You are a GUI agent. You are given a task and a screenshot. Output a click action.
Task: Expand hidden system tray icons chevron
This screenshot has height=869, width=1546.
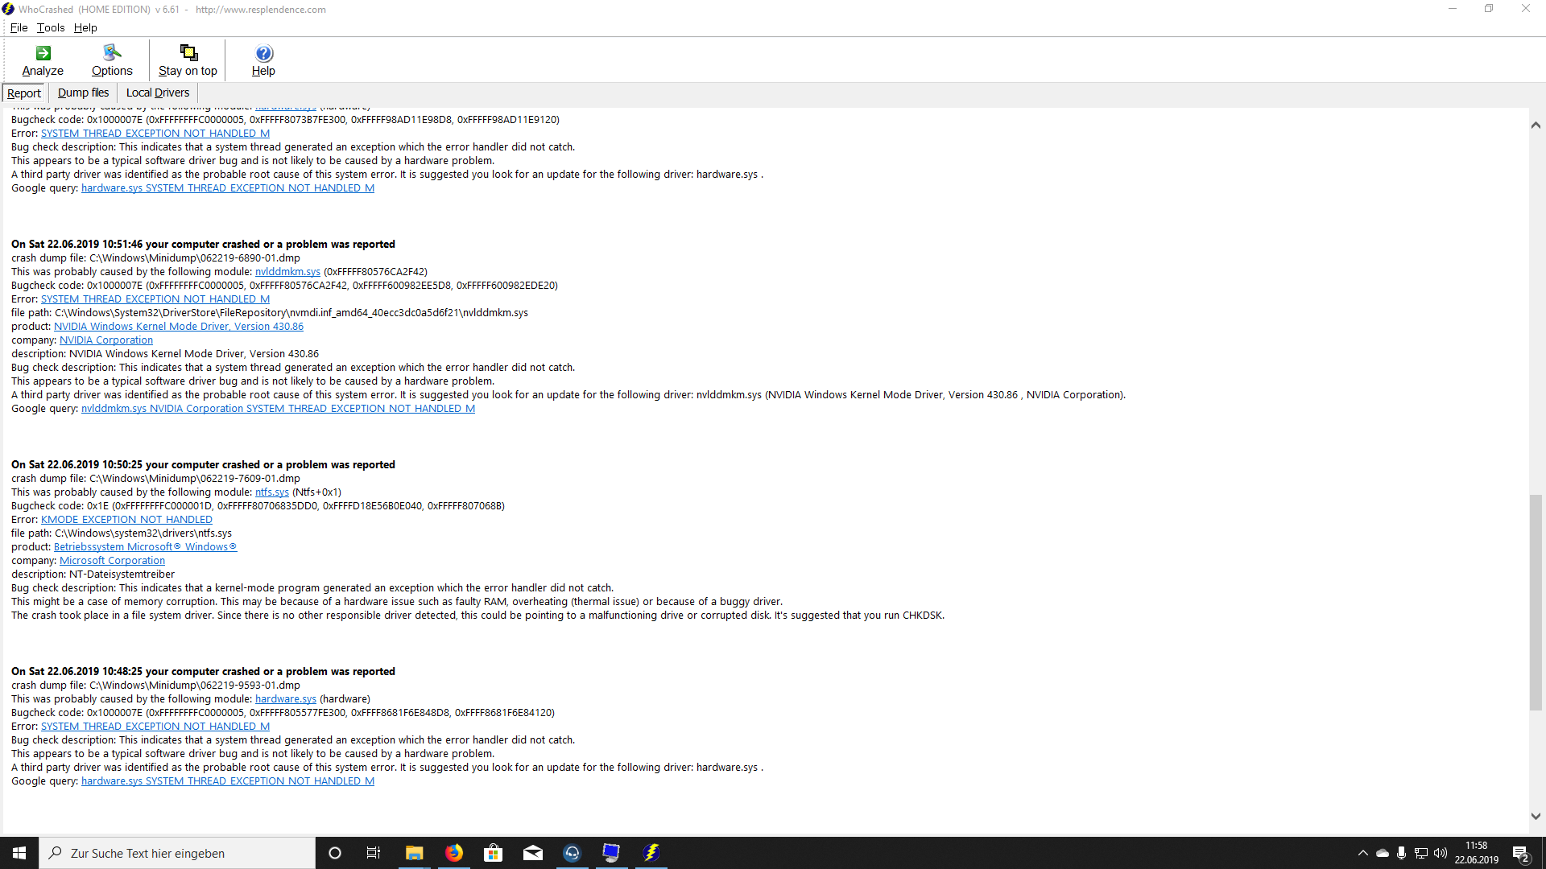1362,853
